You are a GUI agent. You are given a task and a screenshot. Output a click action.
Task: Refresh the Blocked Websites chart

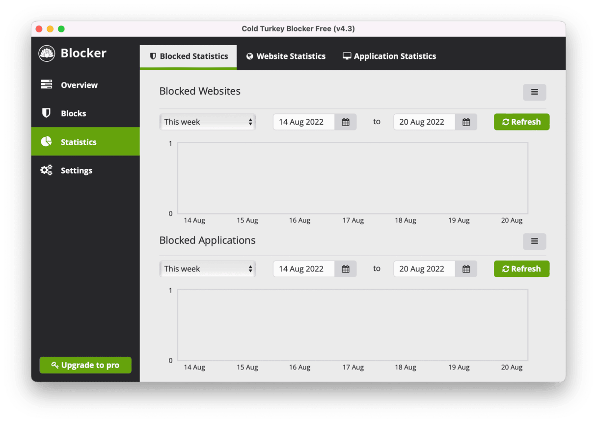[x=521, y=122]
